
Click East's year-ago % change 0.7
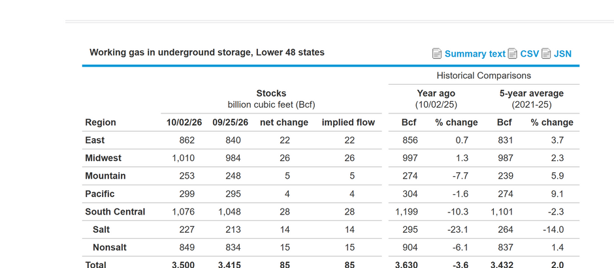click(x=462, y=140)
